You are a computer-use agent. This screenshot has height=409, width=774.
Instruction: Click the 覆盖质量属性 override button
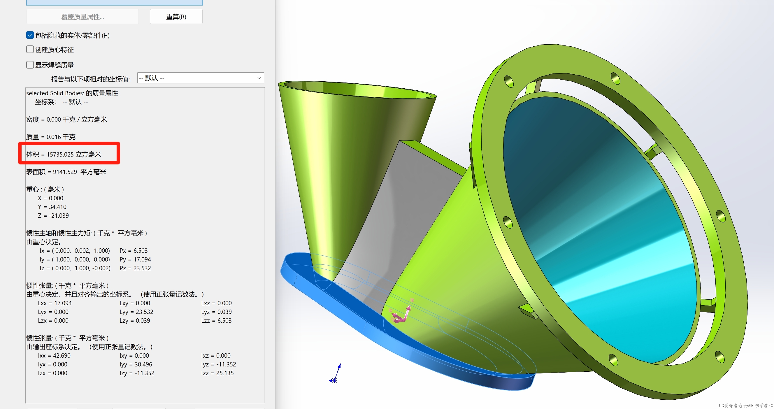point(83,17)
